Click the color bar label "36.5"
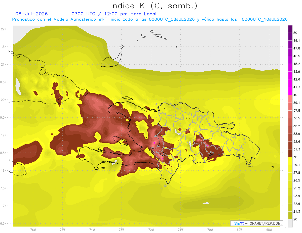302x233 pixels. [x=297, y=118]
